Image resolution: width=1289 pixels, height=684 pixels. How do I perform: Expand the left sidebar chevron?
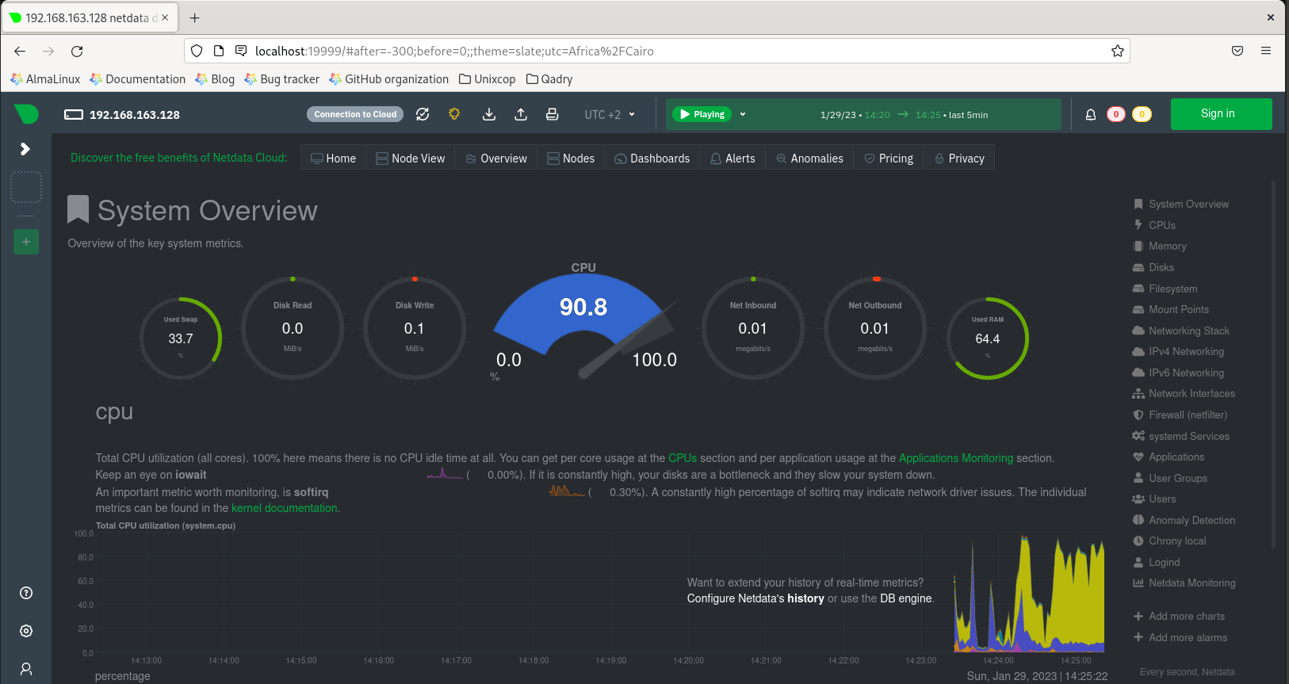click(25, 149)
